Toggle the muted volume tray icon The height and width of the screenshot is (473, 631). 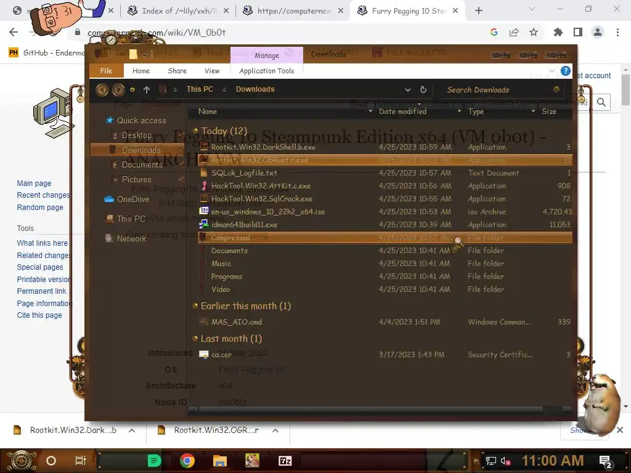[x=505, y=461]
